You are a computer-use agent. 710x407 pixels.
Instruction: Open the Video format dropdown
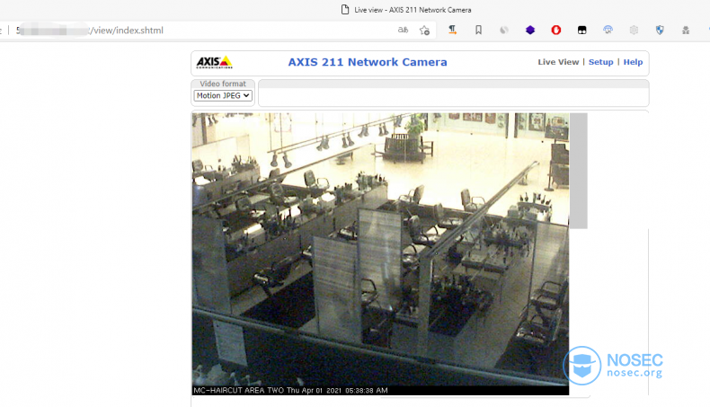point(223,95)
